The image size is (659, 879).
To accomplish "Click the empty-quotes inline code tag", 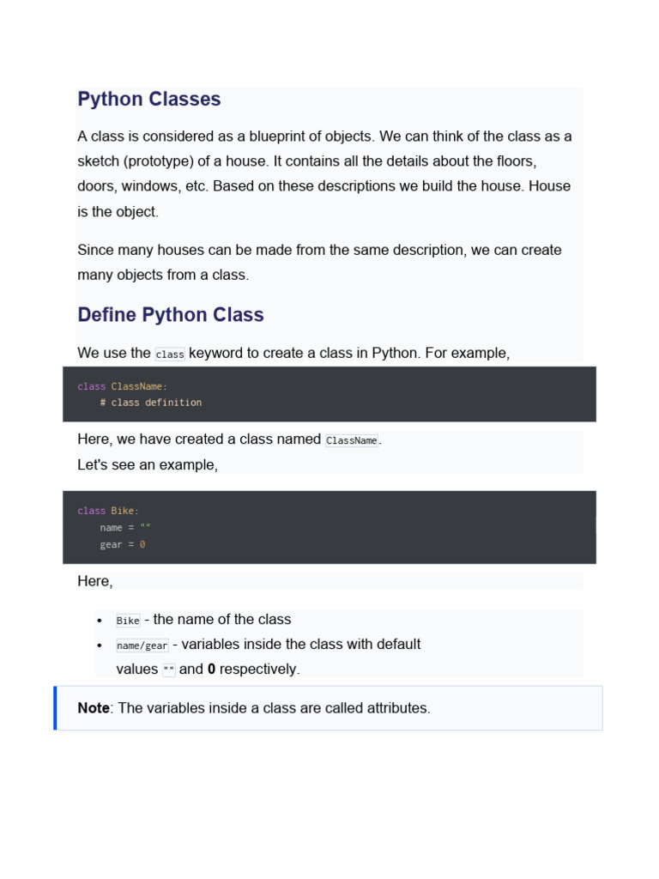I will [169, 670].
